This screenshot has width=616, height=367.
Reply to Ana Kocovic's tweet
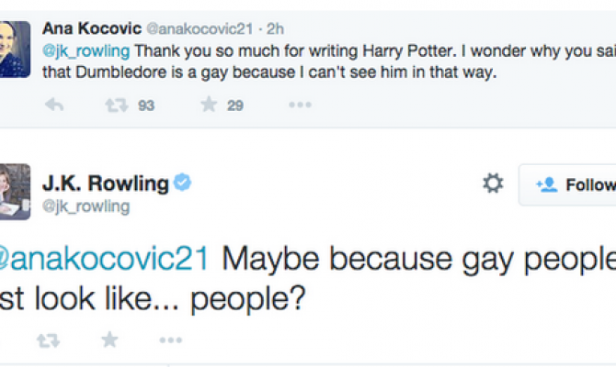54,105
